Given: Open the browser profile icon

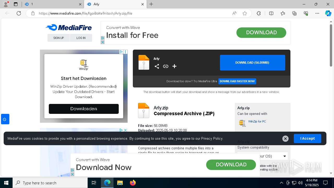Looking at the screenshot, I should 6,4.
